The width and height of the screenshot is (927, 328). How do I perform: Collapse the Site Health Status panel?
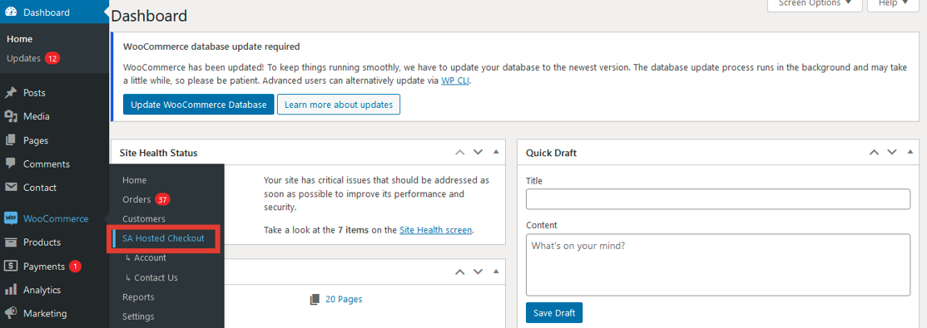(496, 152)
